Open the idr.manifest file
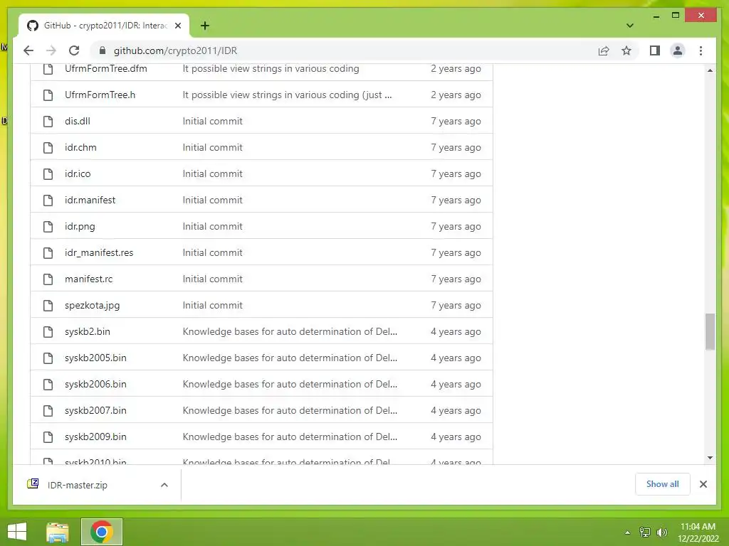729x546 pixels. tap(90, 200)
